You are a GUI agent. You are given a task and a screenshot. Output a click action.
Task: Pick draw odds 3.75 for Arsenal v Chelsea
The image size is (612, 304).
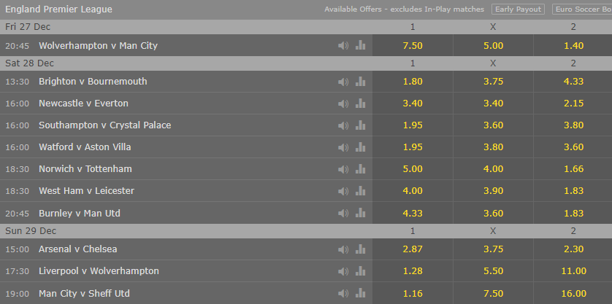point(493,249)
